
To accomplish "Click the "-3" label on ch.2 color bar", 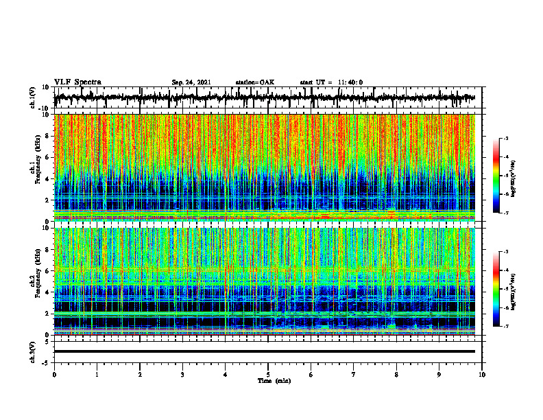I will coord(506,252).
